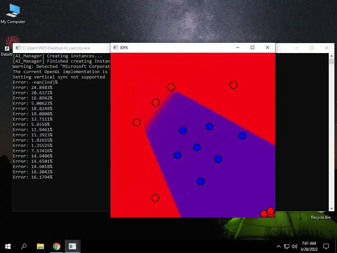Launch File Explorer from the taskbar
The height and width of the screenshot is (253, 337).
[40, 246]
